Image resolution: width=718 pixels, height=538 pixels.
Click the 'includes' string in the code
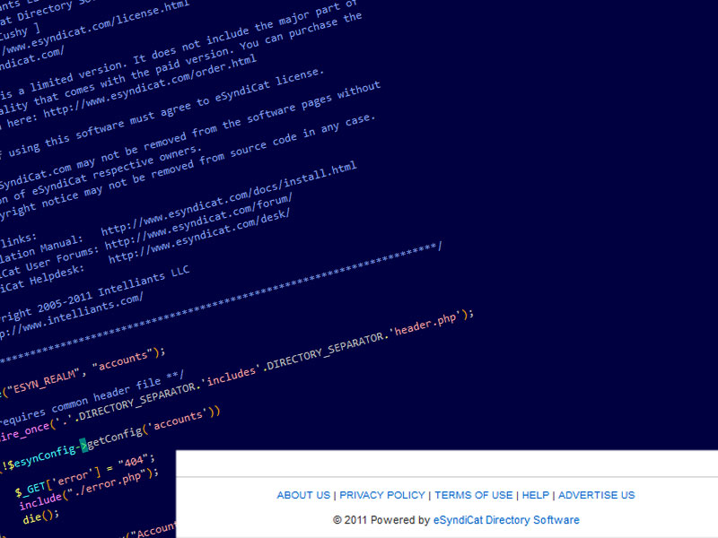pyautogui.click(x=231, y=376)
